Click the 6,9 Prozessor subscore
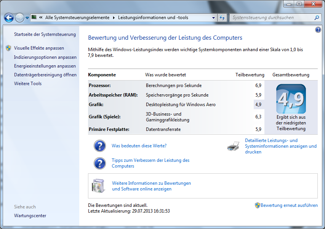The height and width of the screenshot is (229, 325). pos(258,85)
